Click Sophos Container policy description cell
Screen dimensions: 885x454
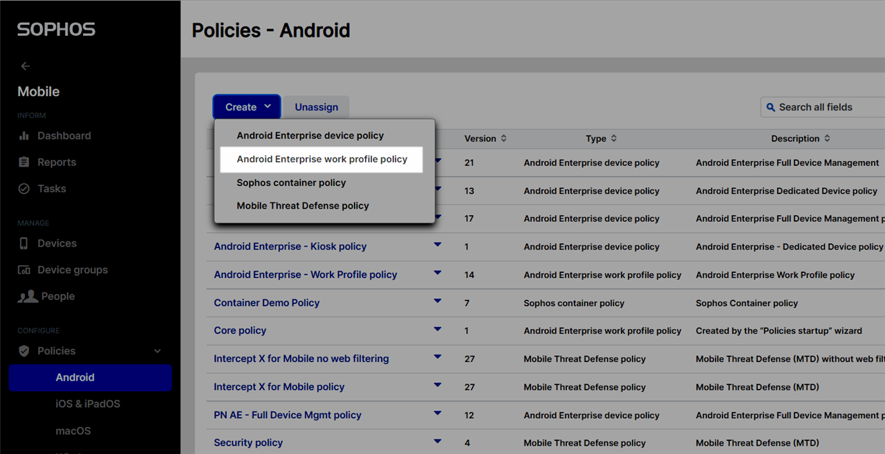pos(747,303)
